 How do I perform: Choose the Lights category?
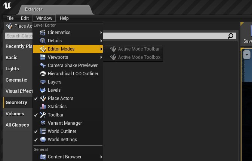click(x=12, y=69)
